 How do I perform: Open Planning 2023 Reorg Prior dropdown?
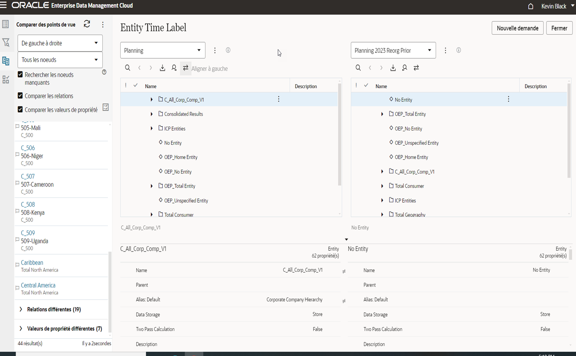393,50
